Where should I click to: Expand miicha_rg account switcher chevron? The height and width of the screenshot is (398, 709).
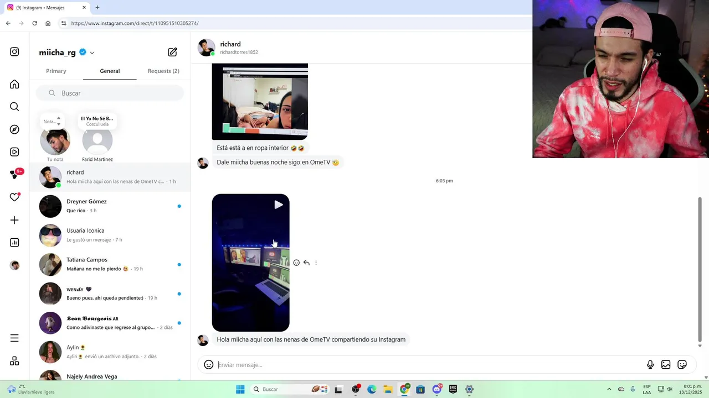point(92,53)
